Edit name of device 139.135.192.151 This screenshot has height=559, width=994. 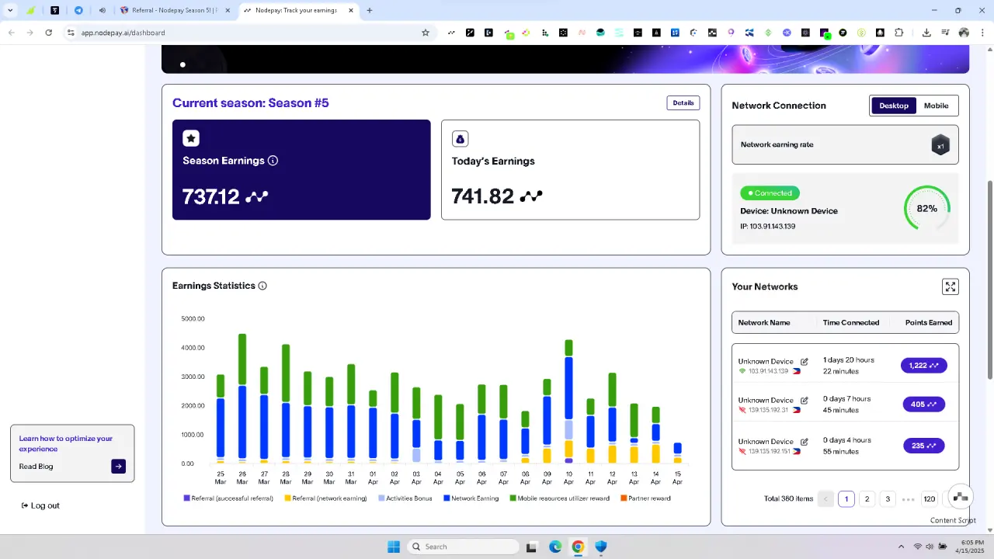click(x=805, y=442)
